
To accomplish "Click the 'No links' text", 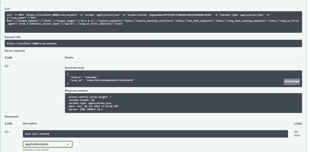I will (x=297, y=133).
